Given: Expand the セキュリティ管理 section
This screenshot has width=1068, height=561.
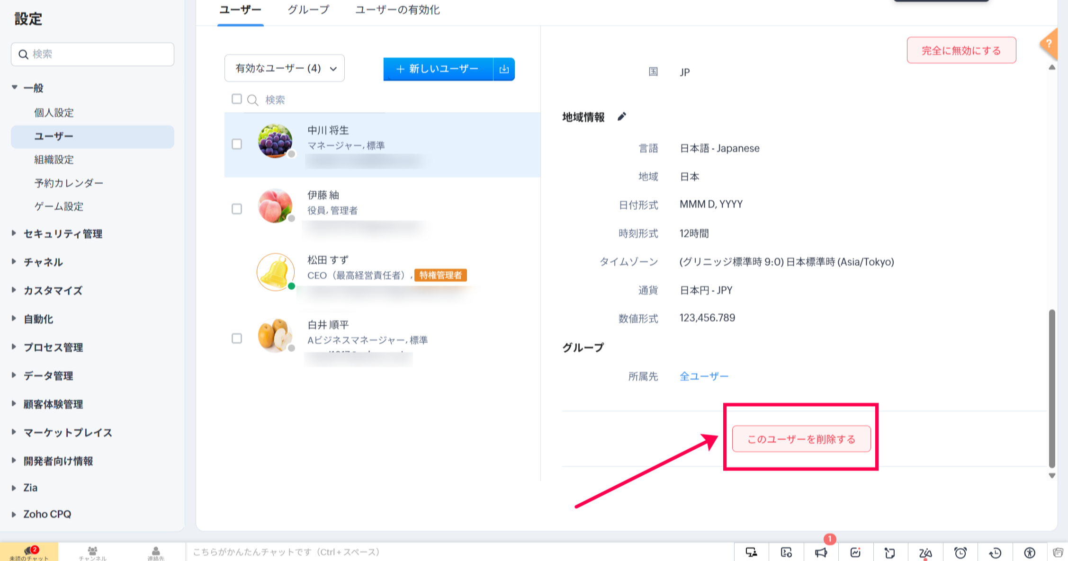Looking at the screenshot, I should pos(63,233).
